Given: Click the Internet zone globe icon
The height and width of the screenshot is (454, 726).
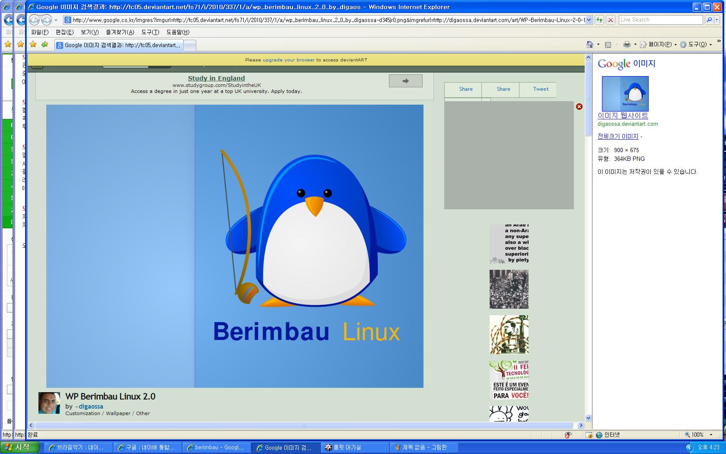Looking at the screenshot, I should tap(599, 435).
